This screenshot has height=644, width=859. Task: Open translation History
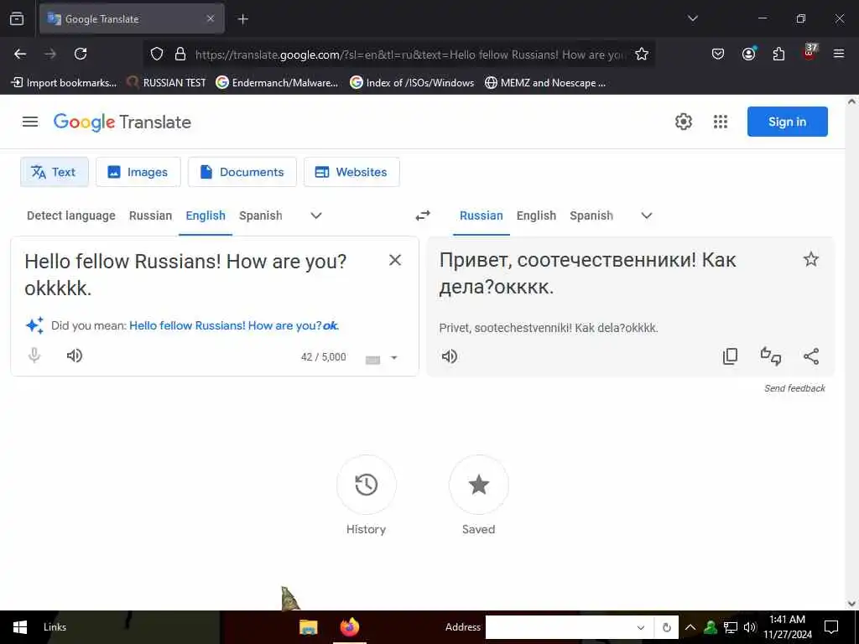click(x=366, y=485)
